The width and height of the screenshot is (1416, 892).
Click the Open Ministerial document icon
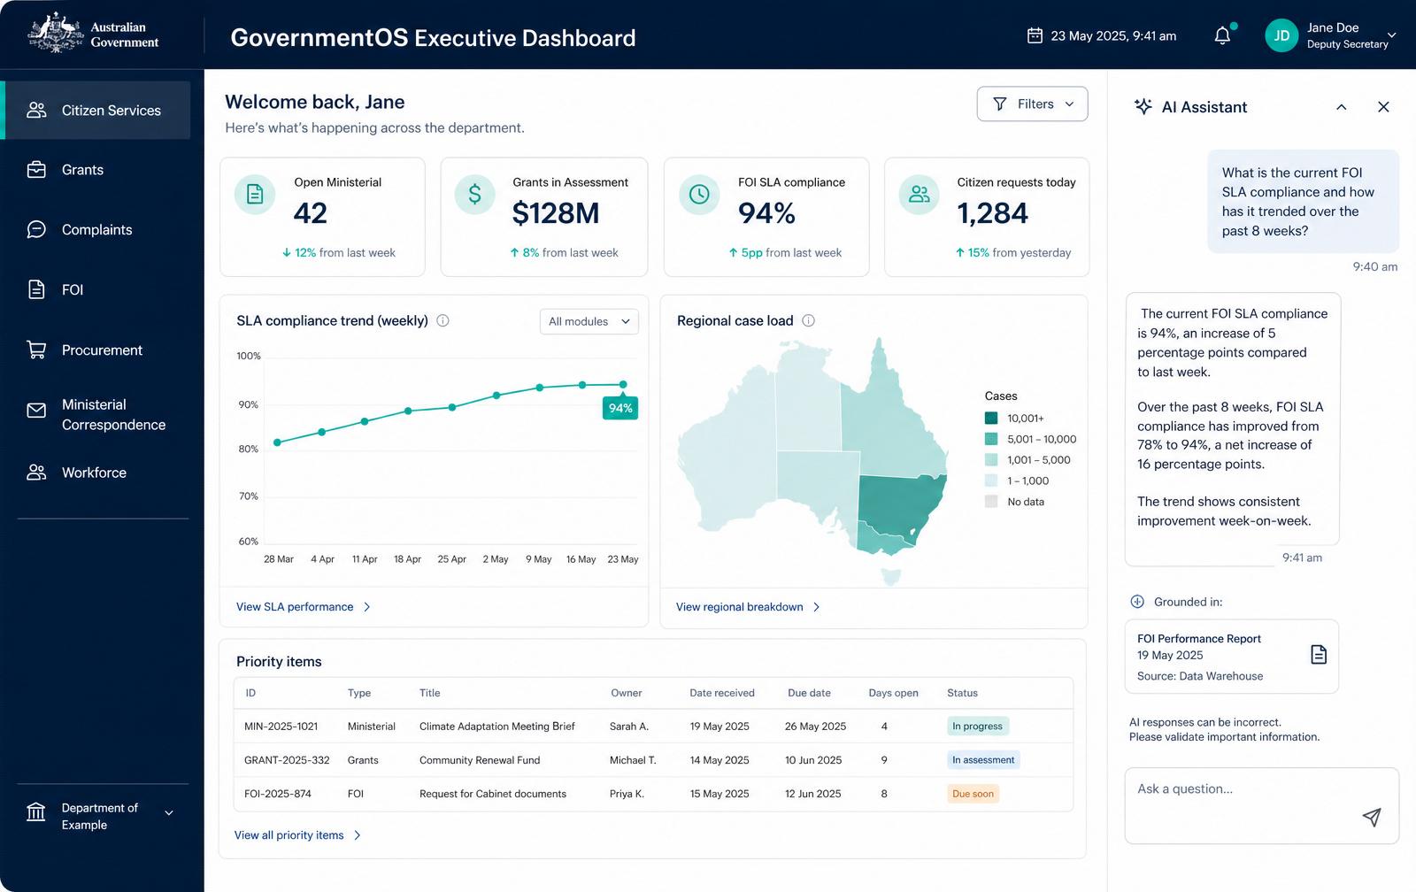pos(255,194)
